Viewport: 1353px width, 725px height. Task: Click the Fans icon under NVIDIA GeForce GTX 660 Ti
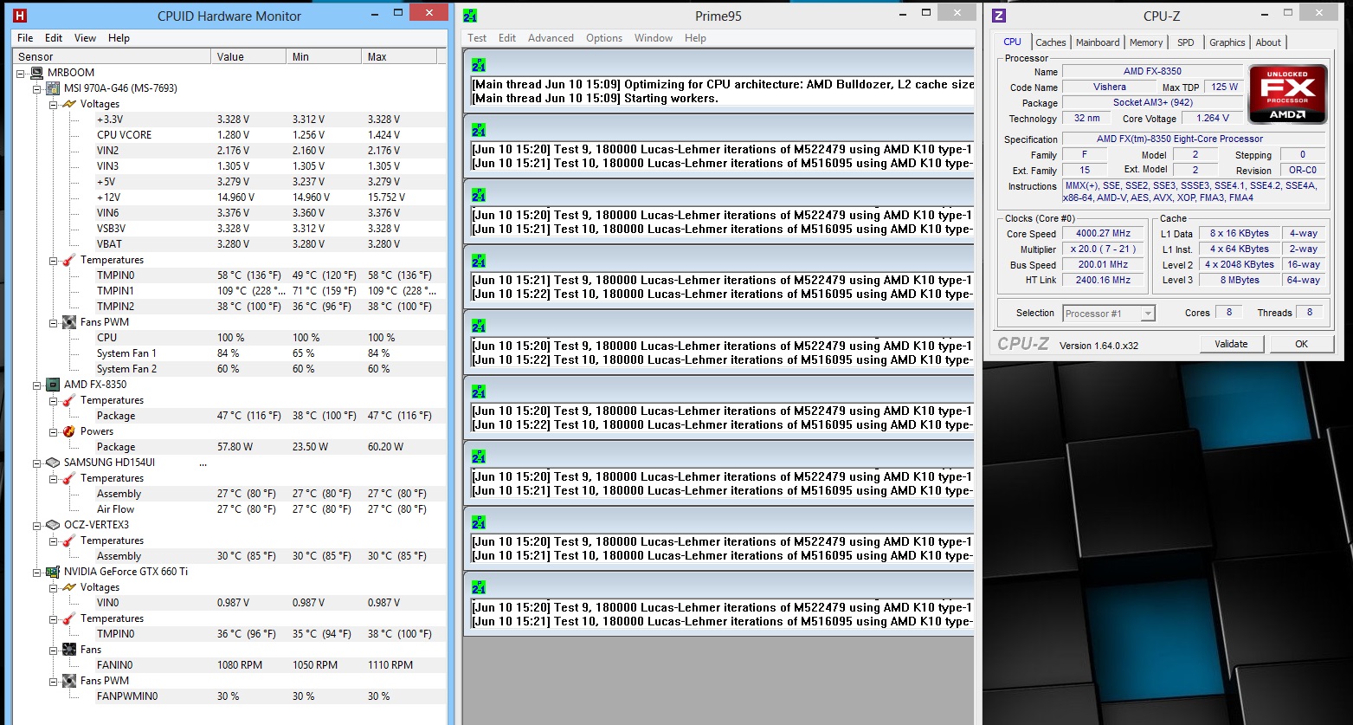pyautogui.click(x=68, y=650)
